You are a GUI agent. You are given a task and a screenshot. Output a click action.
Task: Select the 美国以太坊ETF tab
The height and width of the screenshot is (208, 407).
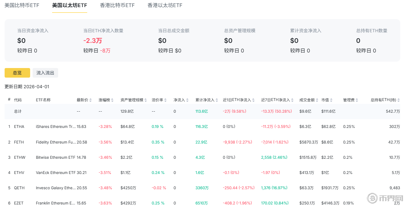point(69,5)
